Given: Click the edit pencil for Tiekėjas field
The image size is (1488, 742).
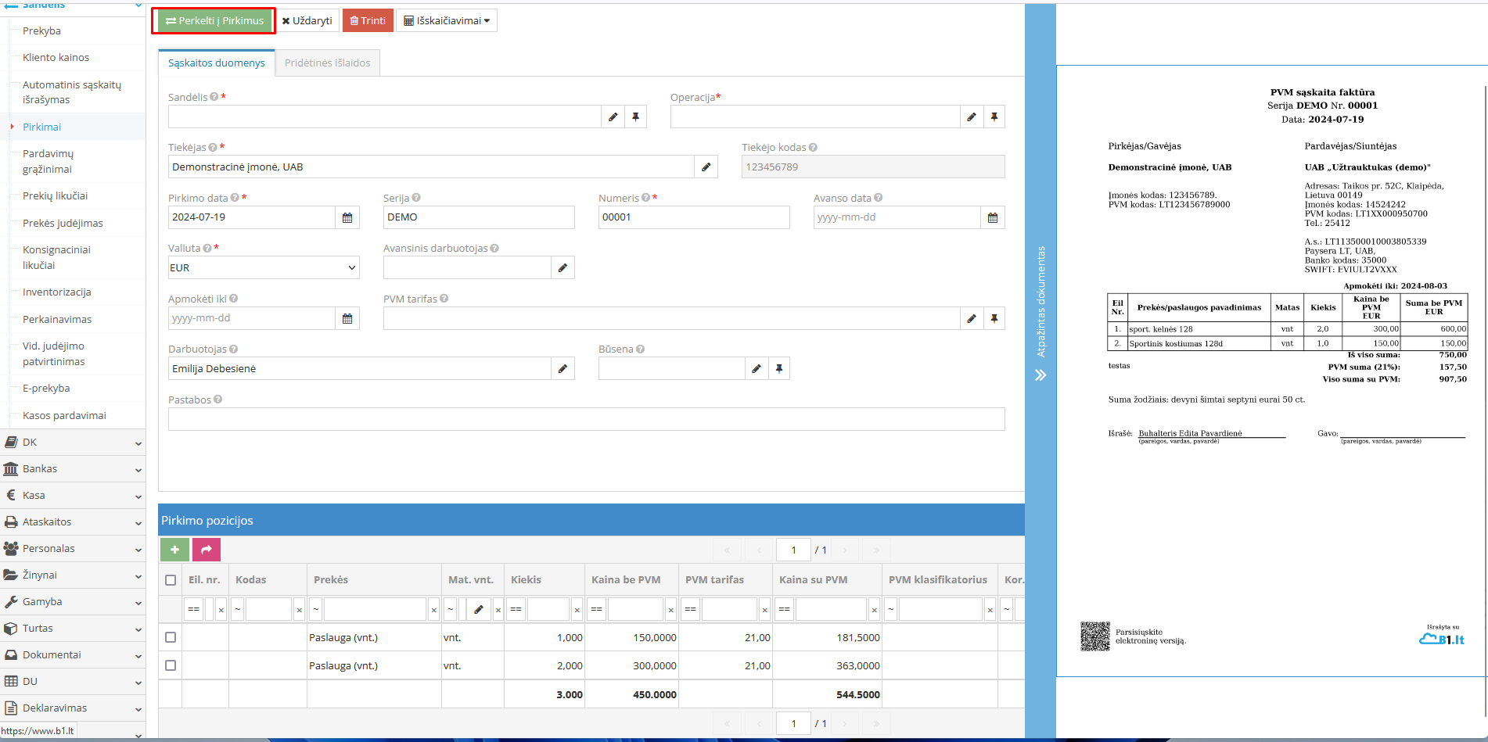Looking at the screenshot, I should tap(706, 167).
